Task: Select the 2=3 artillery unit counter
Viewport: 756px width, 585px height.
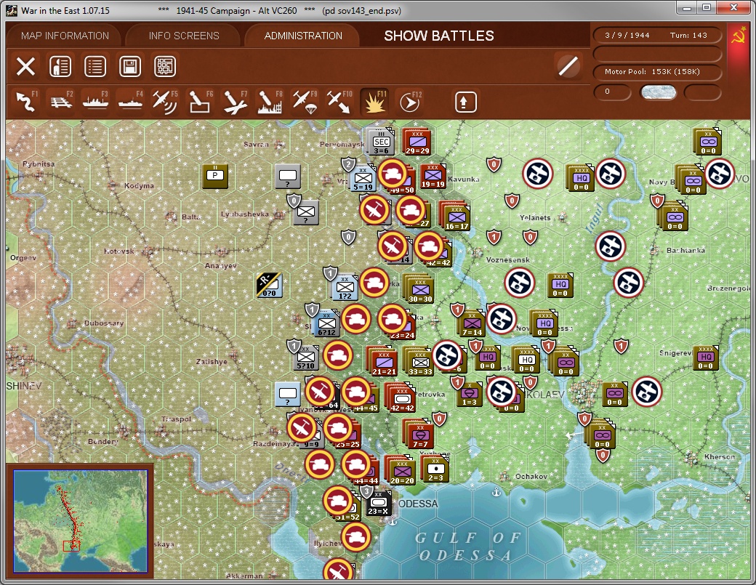Action: pyautogui.click(x=435, y=469)
